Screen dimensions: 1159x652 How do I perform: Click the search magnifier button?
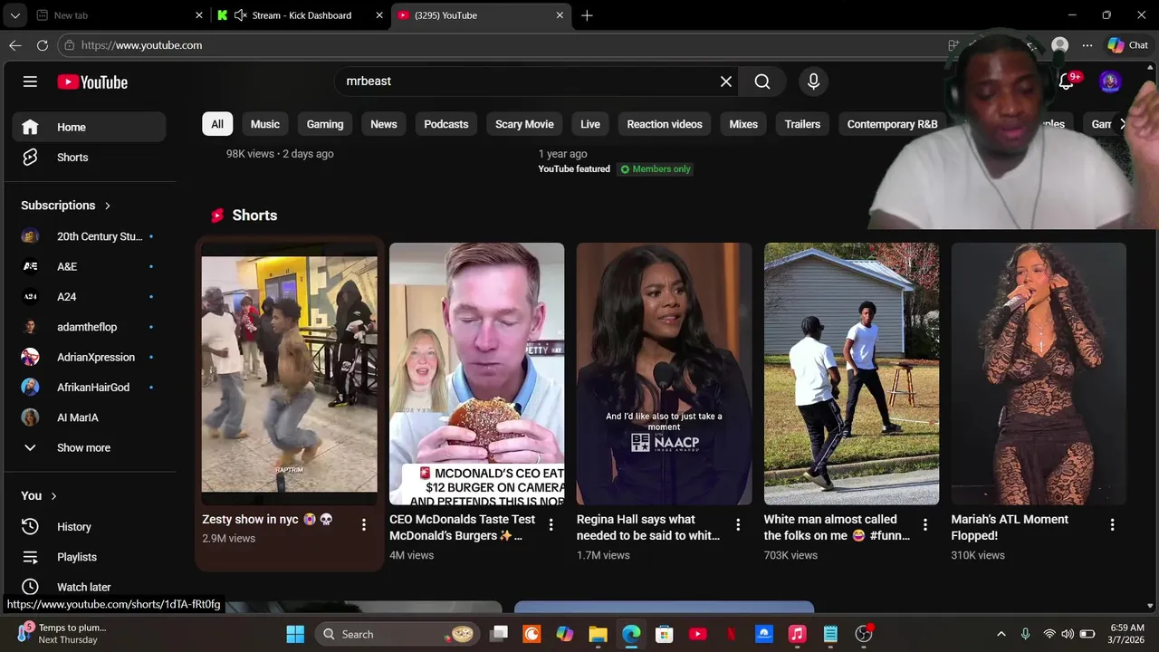pyautogui.click(x=762, y=81)
